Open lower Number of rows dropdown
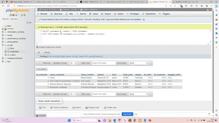This screenshot has height=123, width=219. [x=73, y=94]
